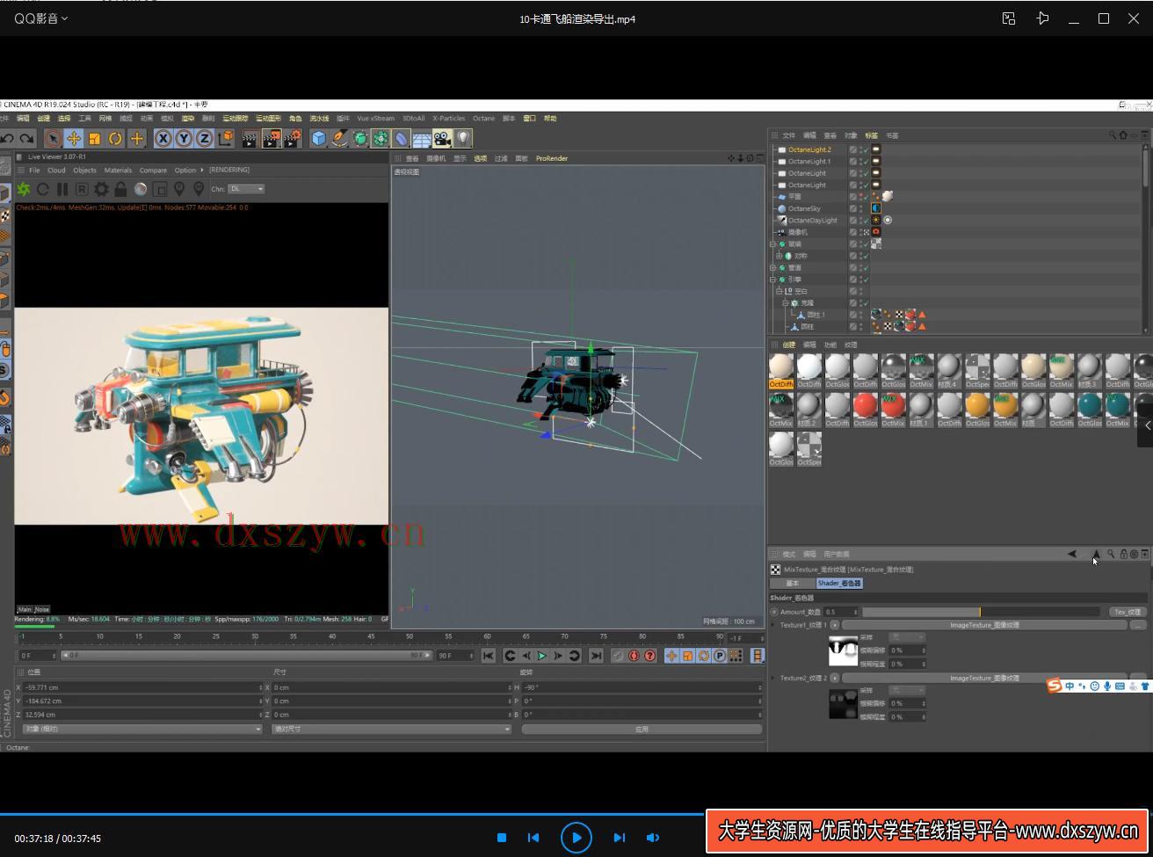This screenshot has height=857, width=1153.
Task: Expand the 对称 object tree node
Action: click(x=780, y=256)
